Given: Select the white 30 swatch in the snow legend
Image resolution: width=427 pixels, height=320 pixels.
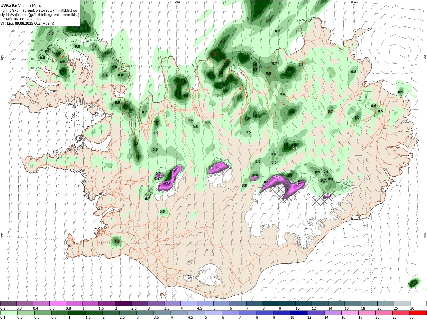Looking at the screenshot, I should click(x=418, y=304).
